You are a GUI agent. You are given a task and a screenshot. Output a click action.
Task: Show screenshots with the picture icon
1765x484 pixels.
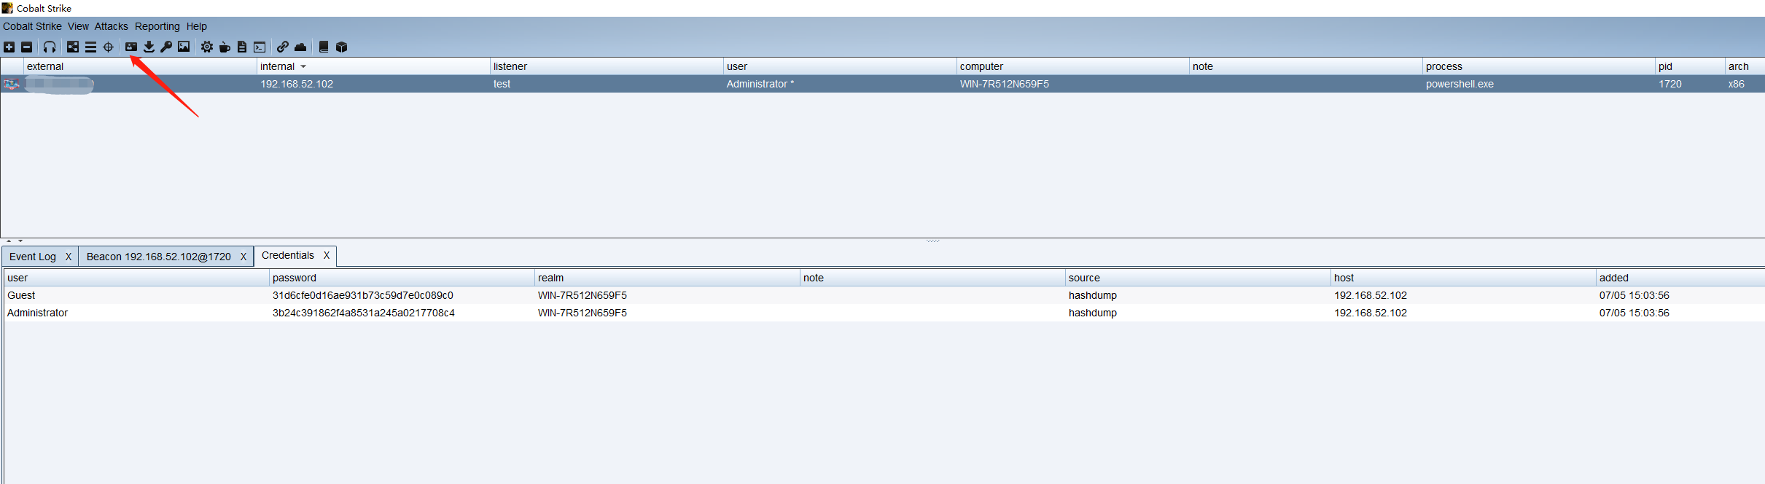[184, 47]
